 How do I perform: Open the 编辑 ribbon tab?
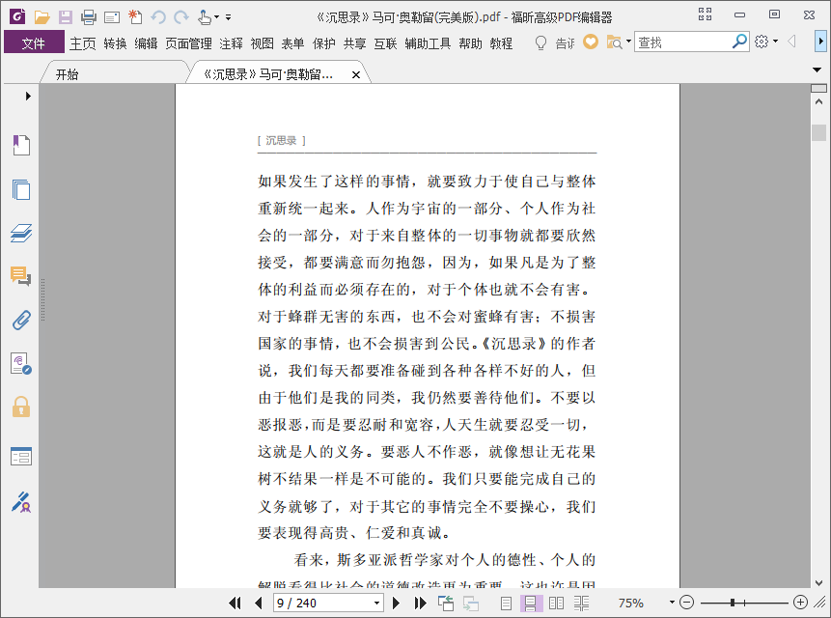[x=146, y=43]
